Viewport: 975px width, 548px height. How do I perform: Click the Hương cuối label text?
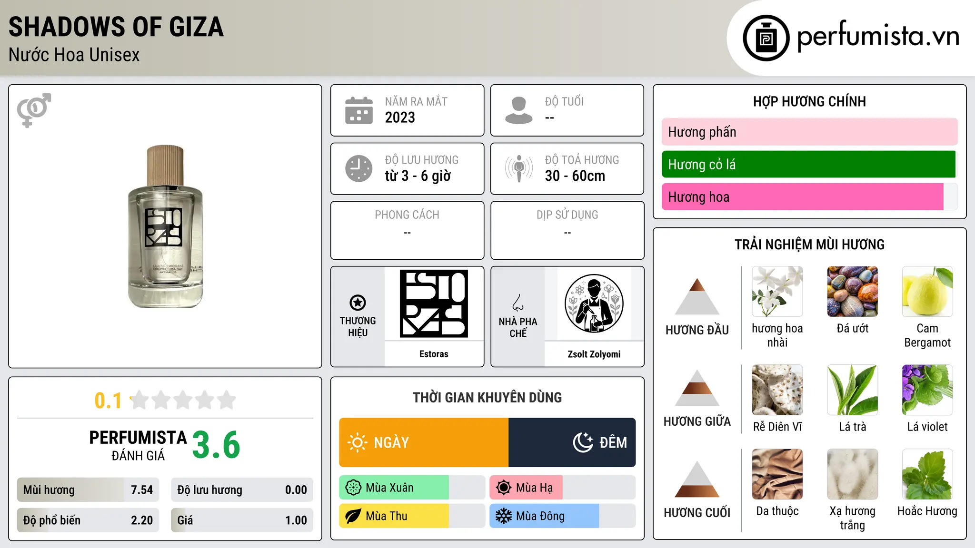[697, 513]
